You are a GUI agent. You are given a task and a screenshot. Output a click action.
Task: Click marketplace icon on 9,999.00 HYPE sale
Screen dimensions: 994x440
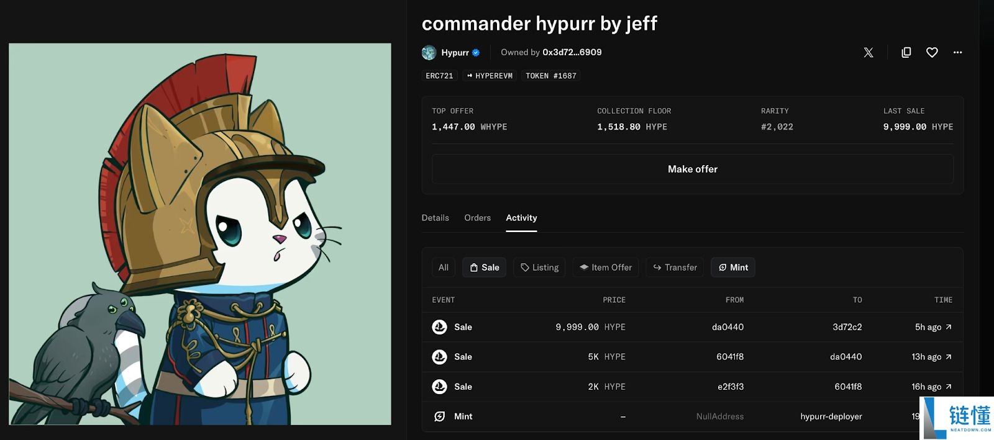tap(439, 327)
